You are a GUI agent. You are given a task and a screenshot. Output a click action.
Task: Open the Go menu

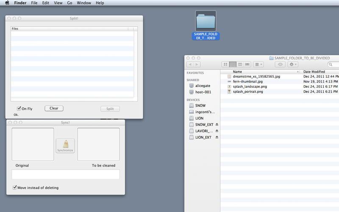pyautogui.click(x=69, y=3)
